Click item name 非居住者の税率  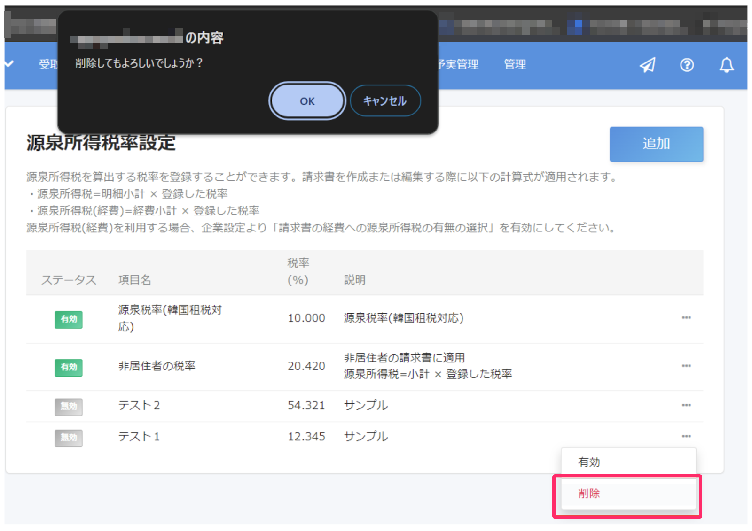[x=157, y=366]
